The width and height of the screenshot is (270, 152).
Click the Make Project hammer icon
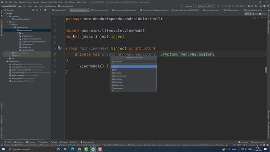point(181,6)
